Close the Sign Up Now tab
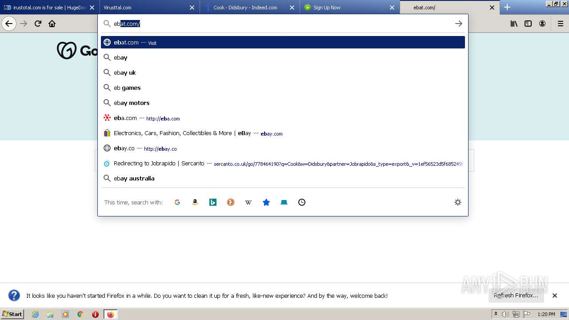Image resolution: width=569 pixels, height=320 pixels. point(392,8)
